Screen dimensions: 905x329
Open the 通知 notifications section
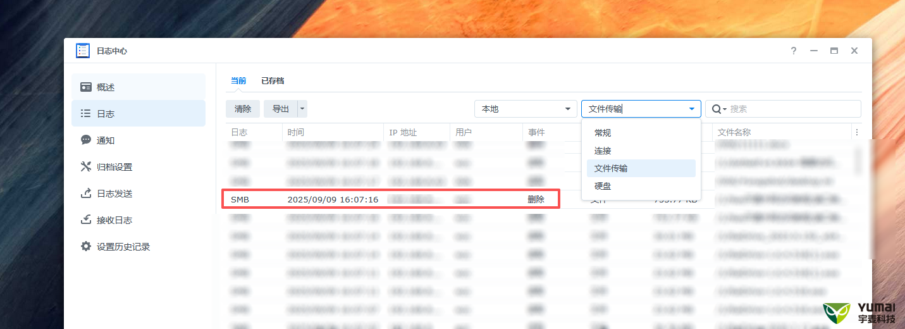click(139, 140)
